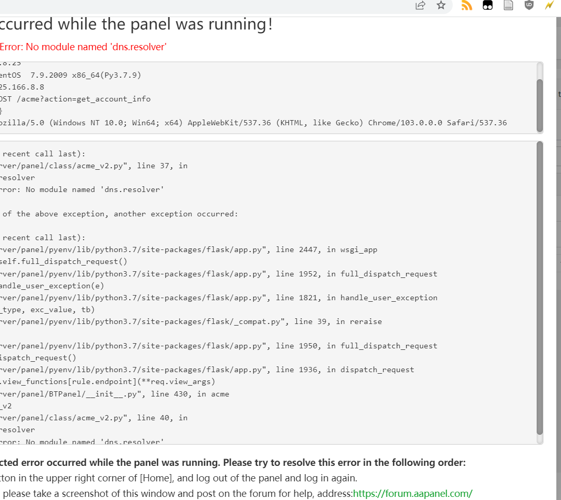Click scrollbar track above request info thumb
The image size is (561, 500).
click(x=539, y=71)
